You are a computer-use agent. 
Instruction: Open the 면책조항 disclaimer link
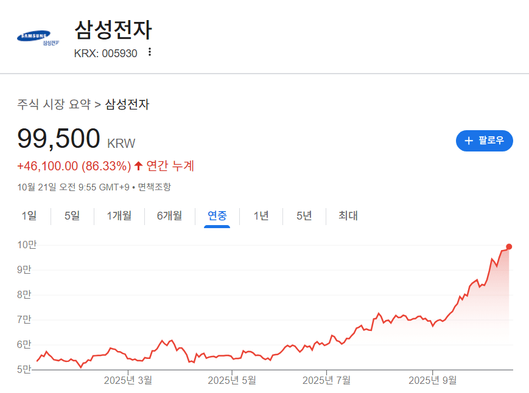click(x=155, y=187)
